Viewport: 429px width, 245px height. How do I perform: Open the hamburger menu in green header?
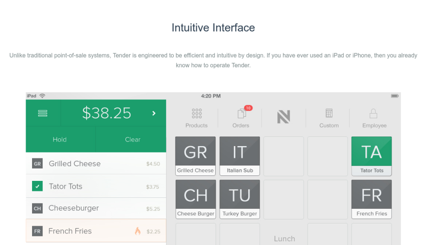[43, 113]
